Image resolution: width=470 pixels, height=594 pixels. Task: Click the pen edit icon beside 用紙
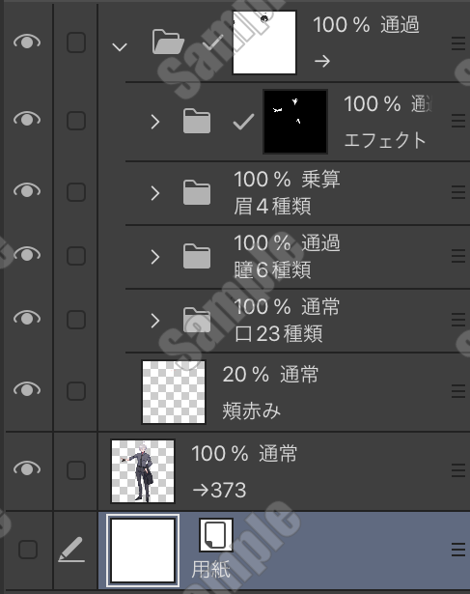pos(71,550)
